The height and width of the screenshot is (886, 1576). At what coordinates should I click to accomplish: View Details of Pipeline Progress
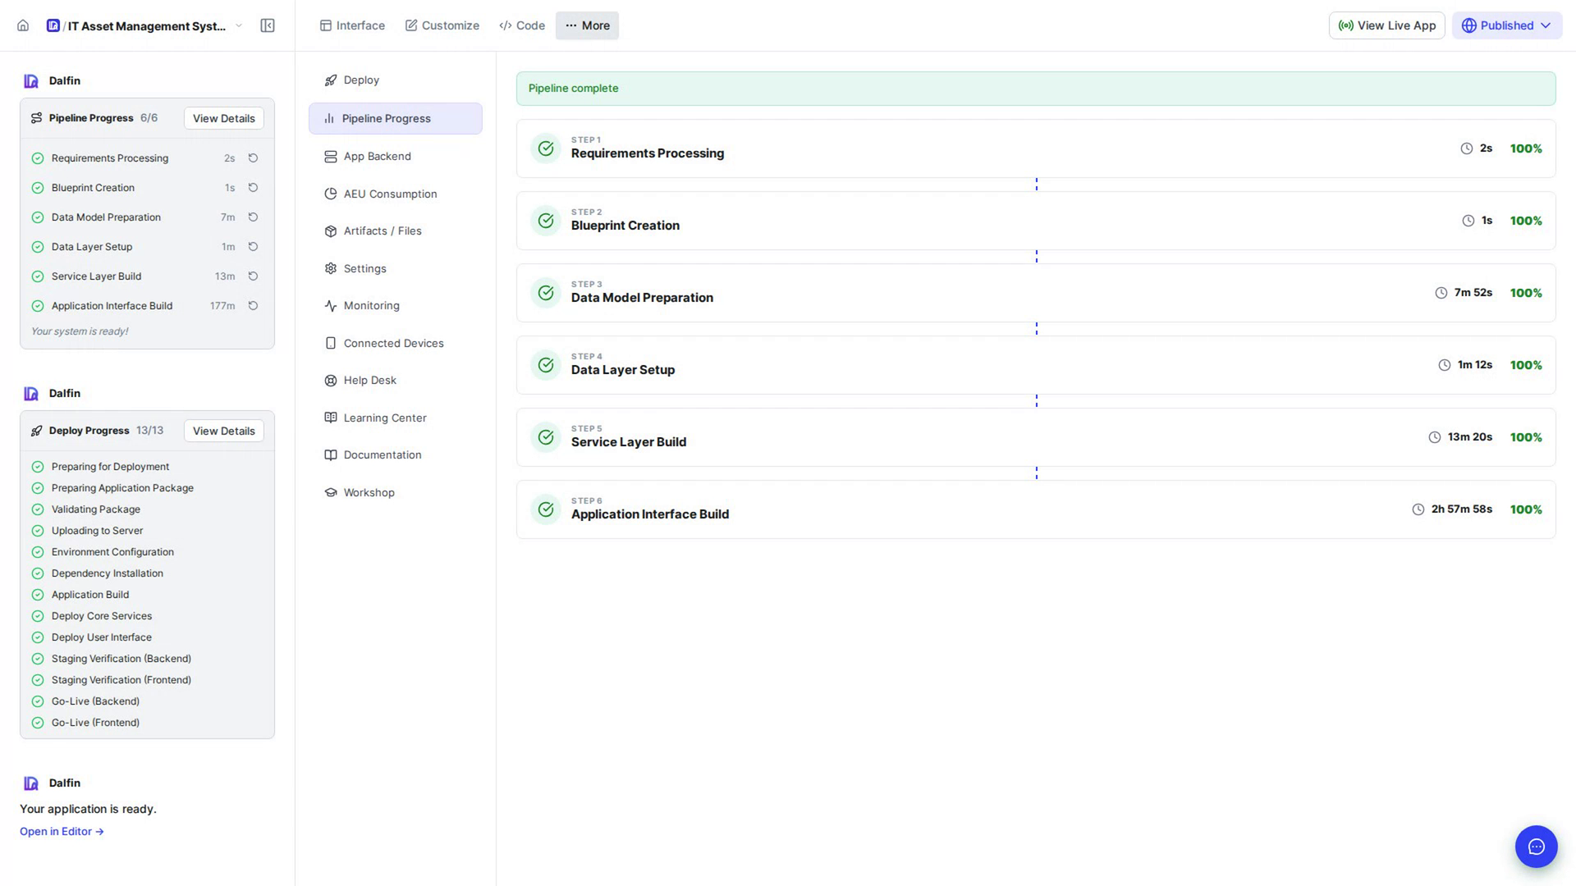[223, 118]
